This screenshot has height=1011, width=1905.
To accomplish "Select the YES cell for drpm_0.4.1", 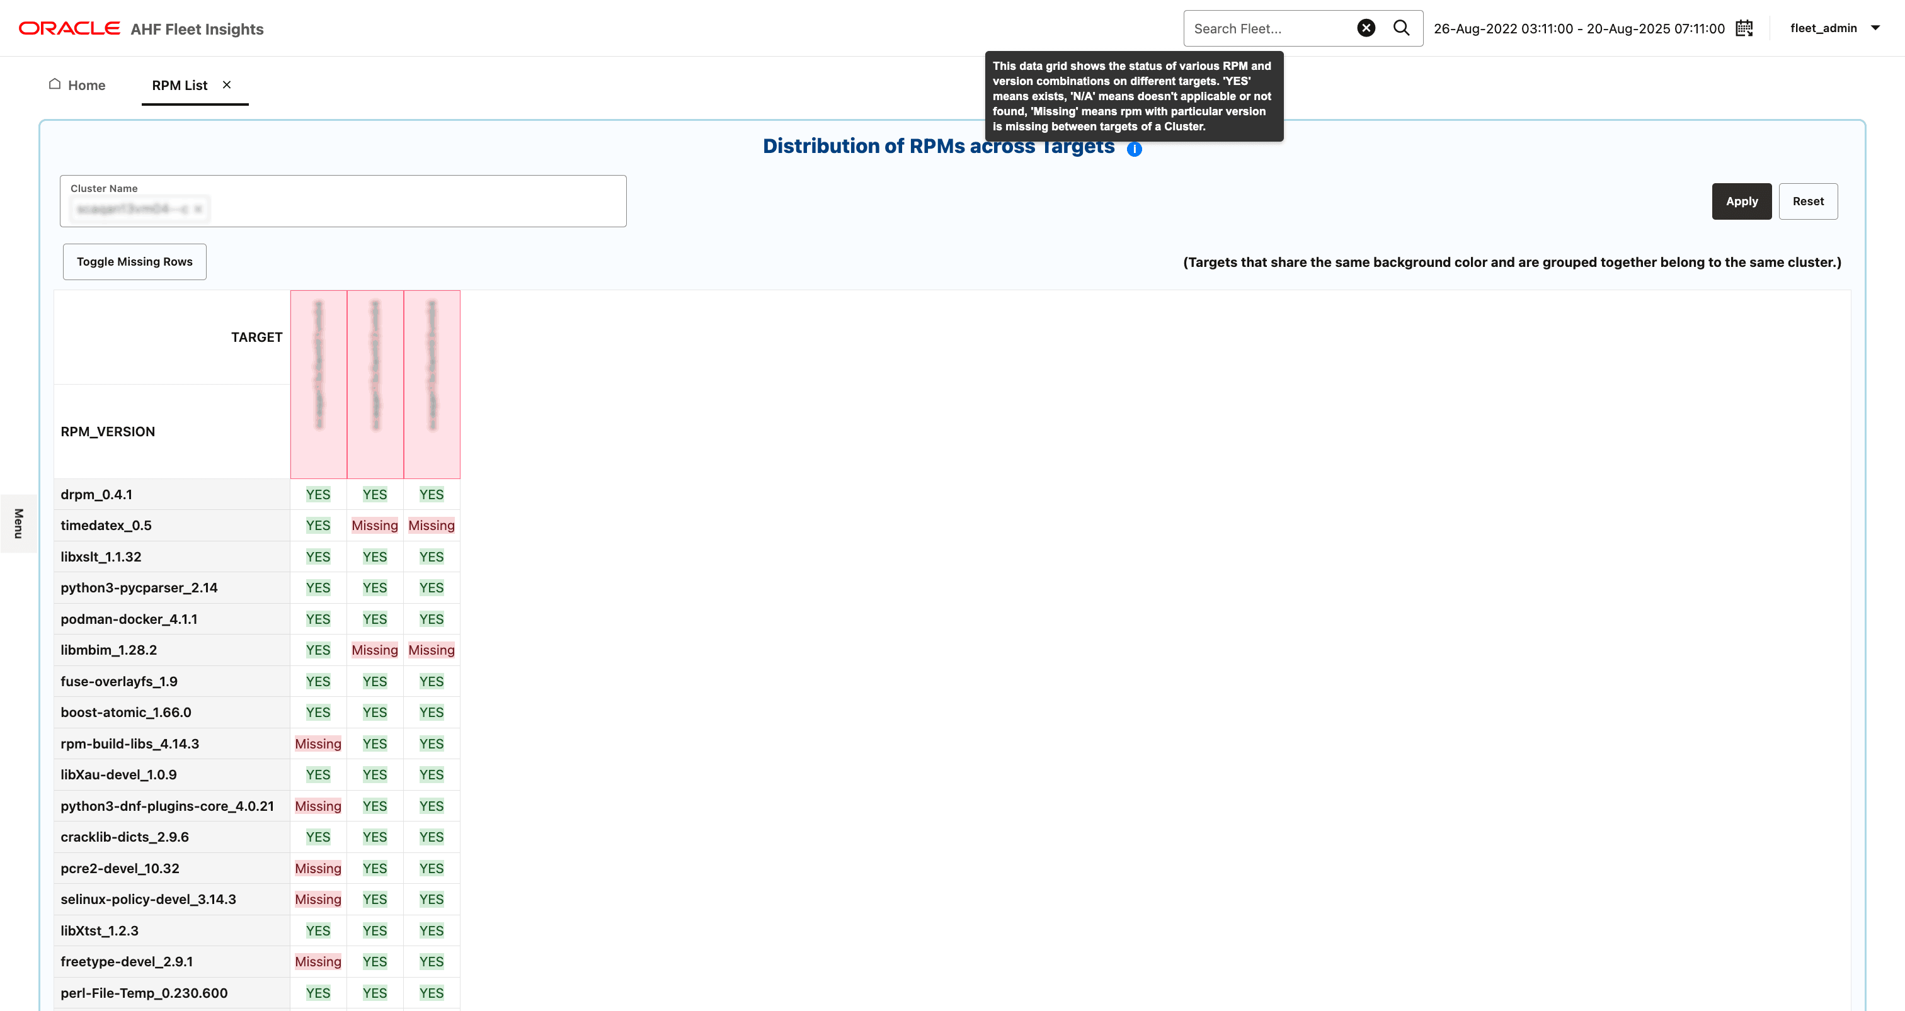I will pyautogui.click(x=318, y=494).
